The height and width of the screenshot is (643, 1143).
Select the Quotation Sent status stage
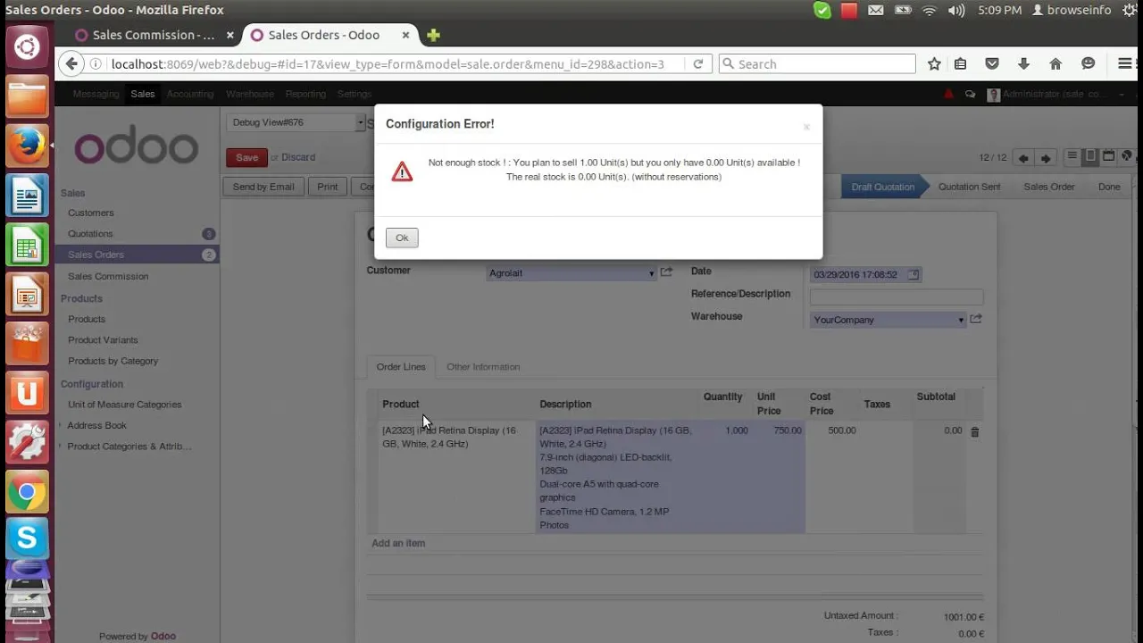tap(969, 187)
